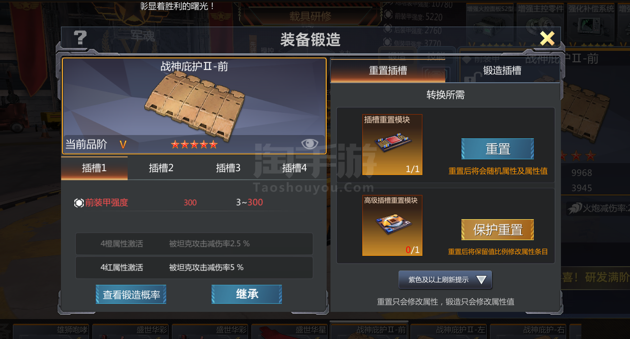Expand the 紫色及以上刷新提示 dropdown
The height and width of the screenshot is (339, 630).
pyautogui.click(x=445, y=280)
